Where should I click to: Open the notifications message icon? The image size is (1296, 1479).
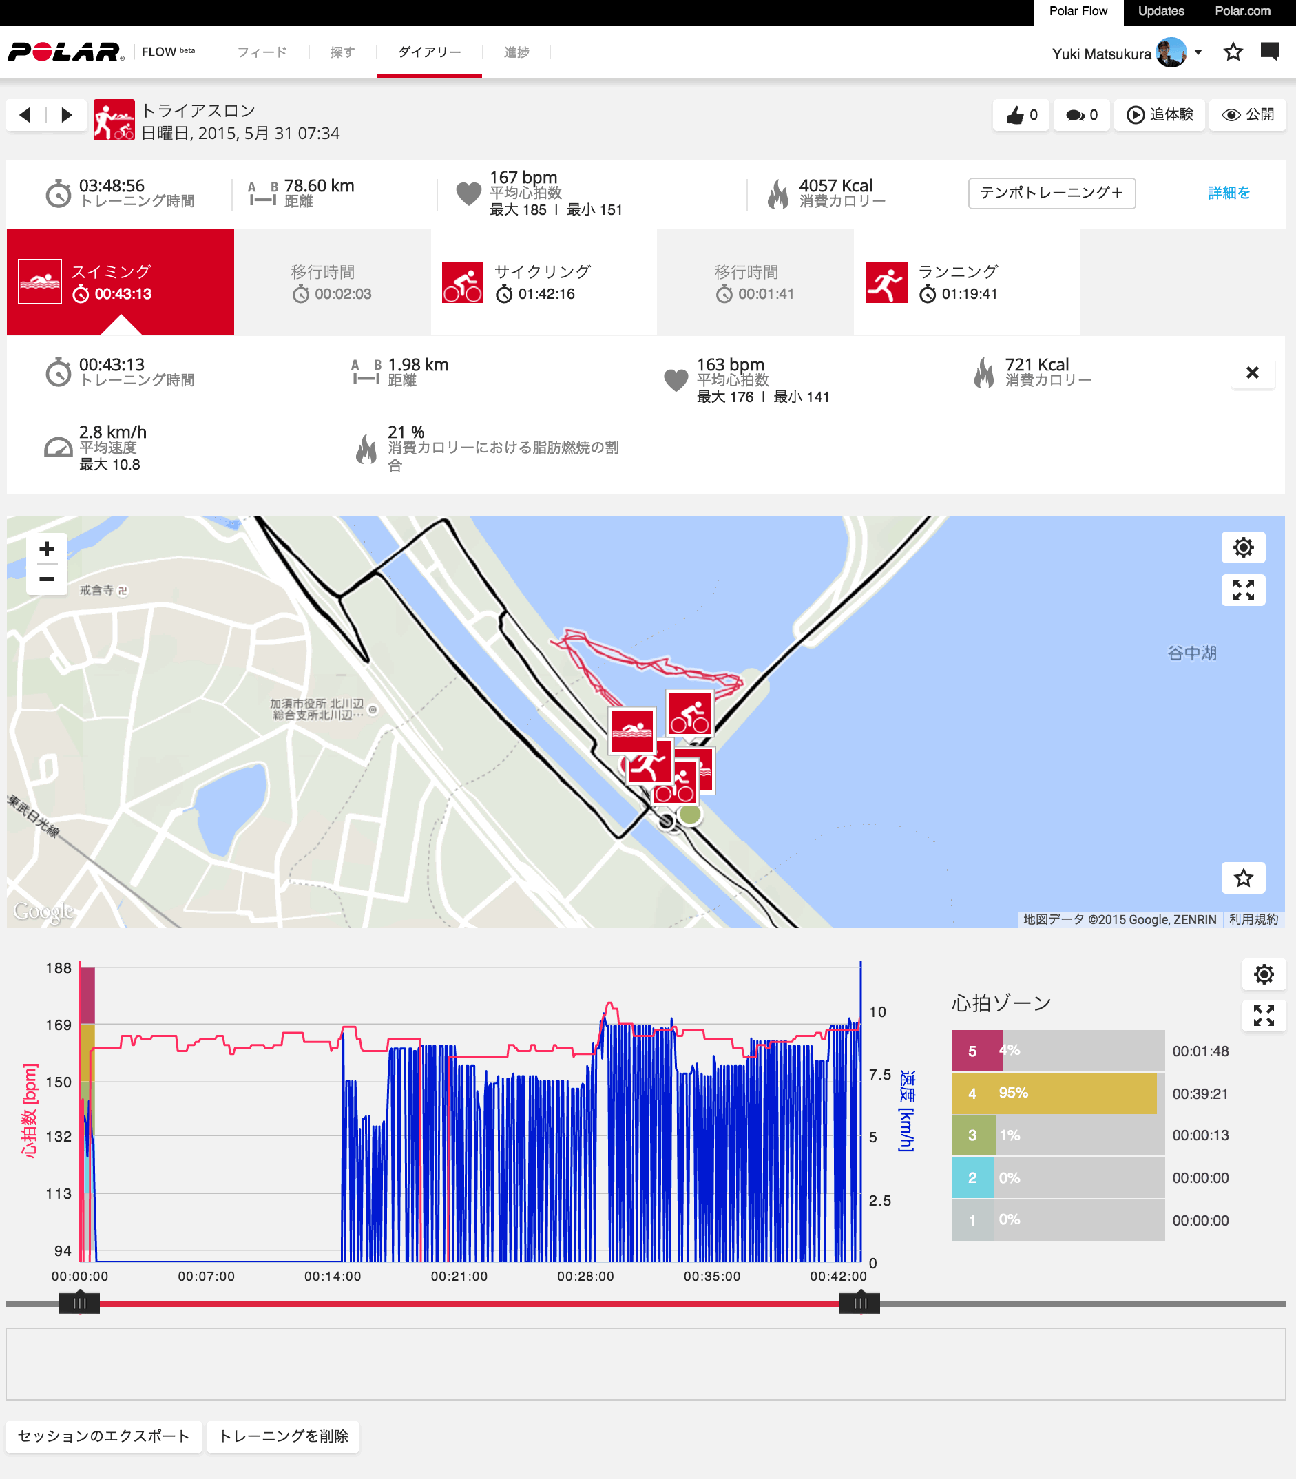[x=1270, y=52]
